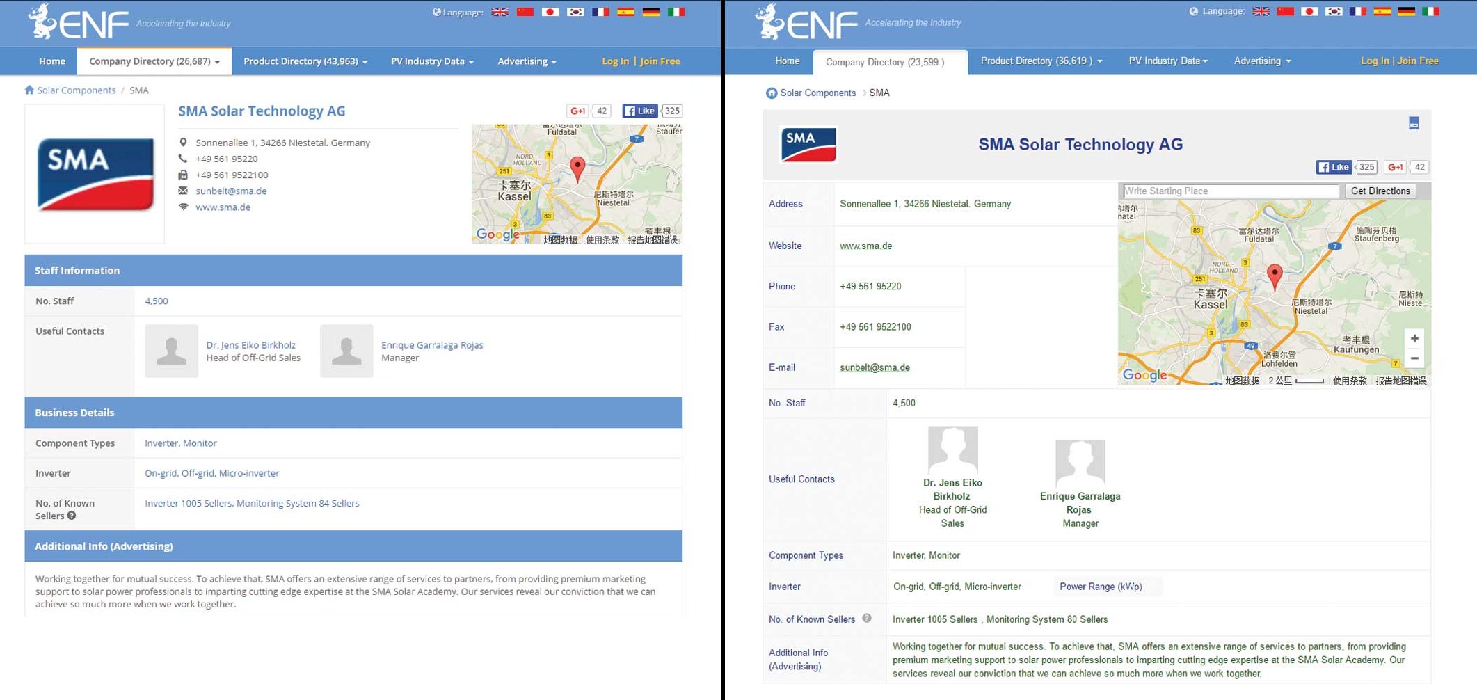Select Italian flag in left page
This screenshot has height=700, width=1477.
pos(676,12)
